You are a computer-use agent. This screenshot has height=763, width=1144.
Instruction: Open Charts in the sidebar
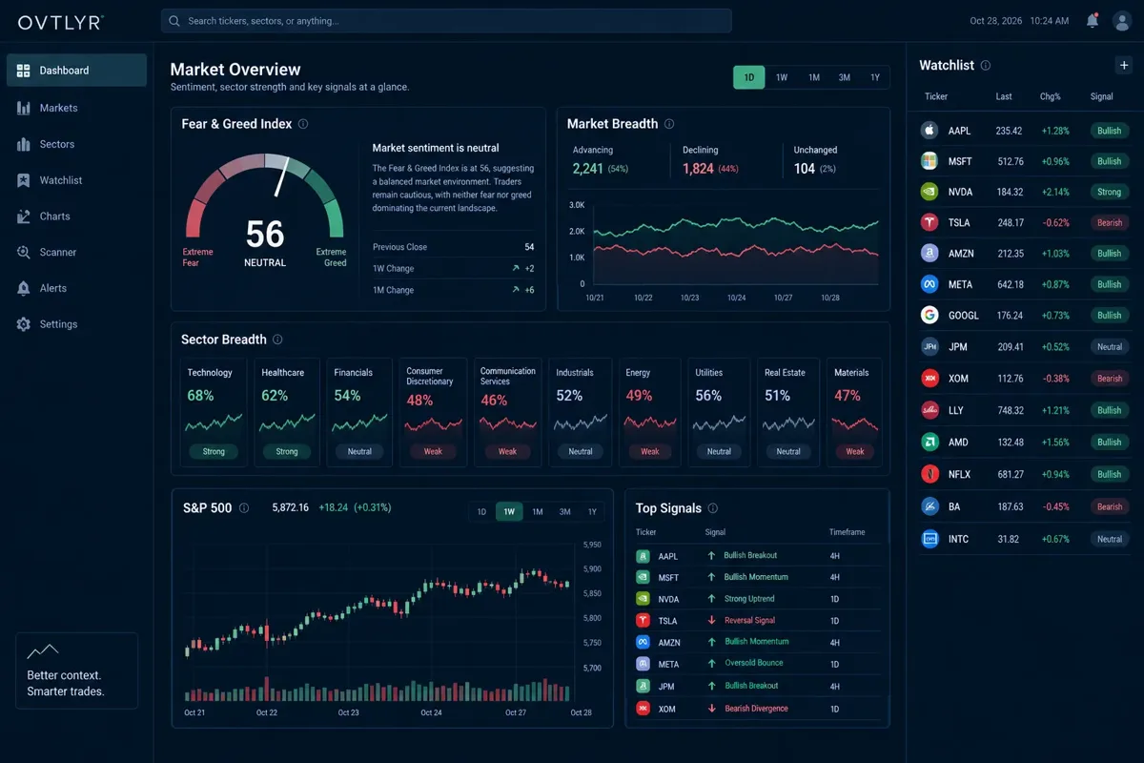pyautogui.click(x=76, y=217)
